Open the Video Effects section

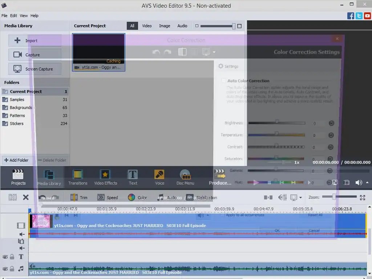(x=106, y=177)
